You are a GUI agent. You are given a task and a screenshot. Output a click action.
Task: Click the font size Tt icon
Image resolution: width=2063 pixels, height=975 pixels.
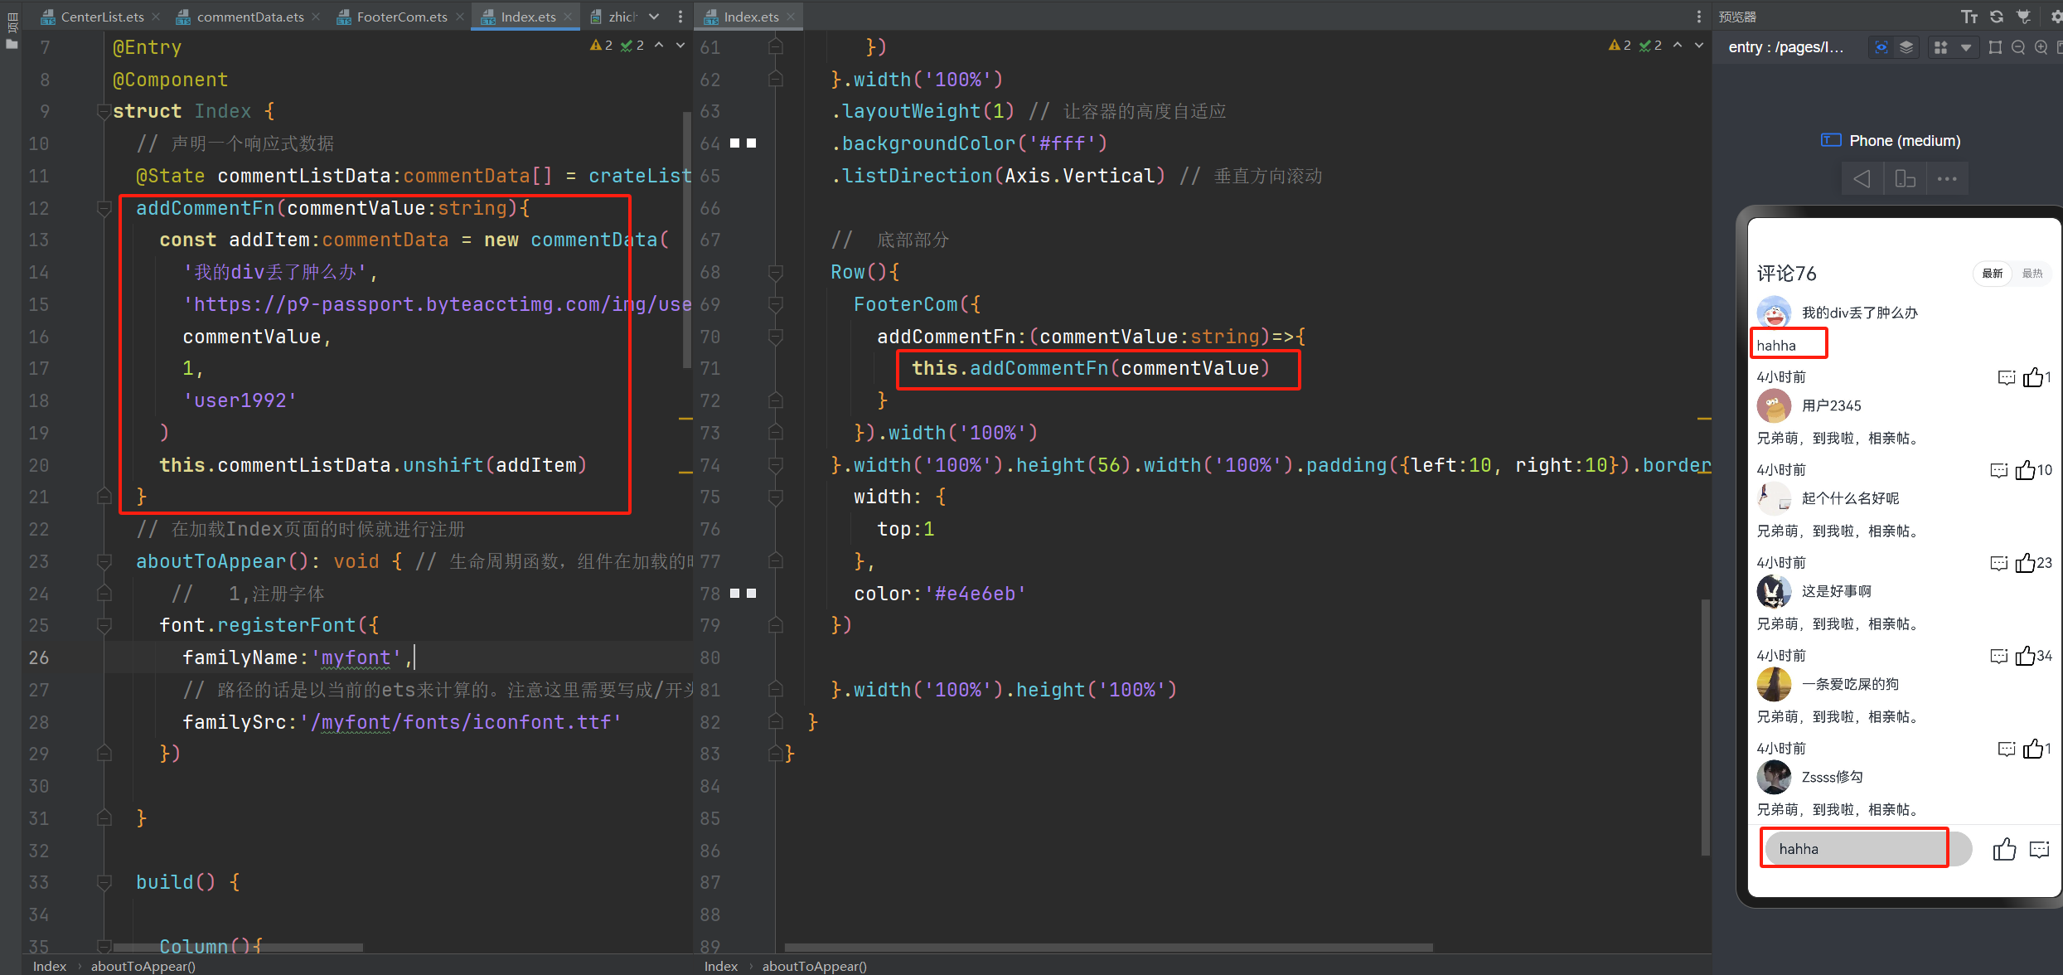tap(1969, 17)
